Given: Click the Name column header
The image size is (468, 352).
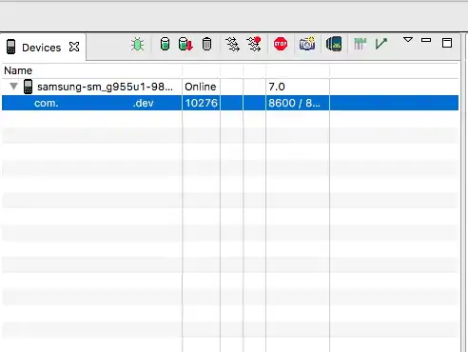Looking at the screenshot, I should coord(18,70).
